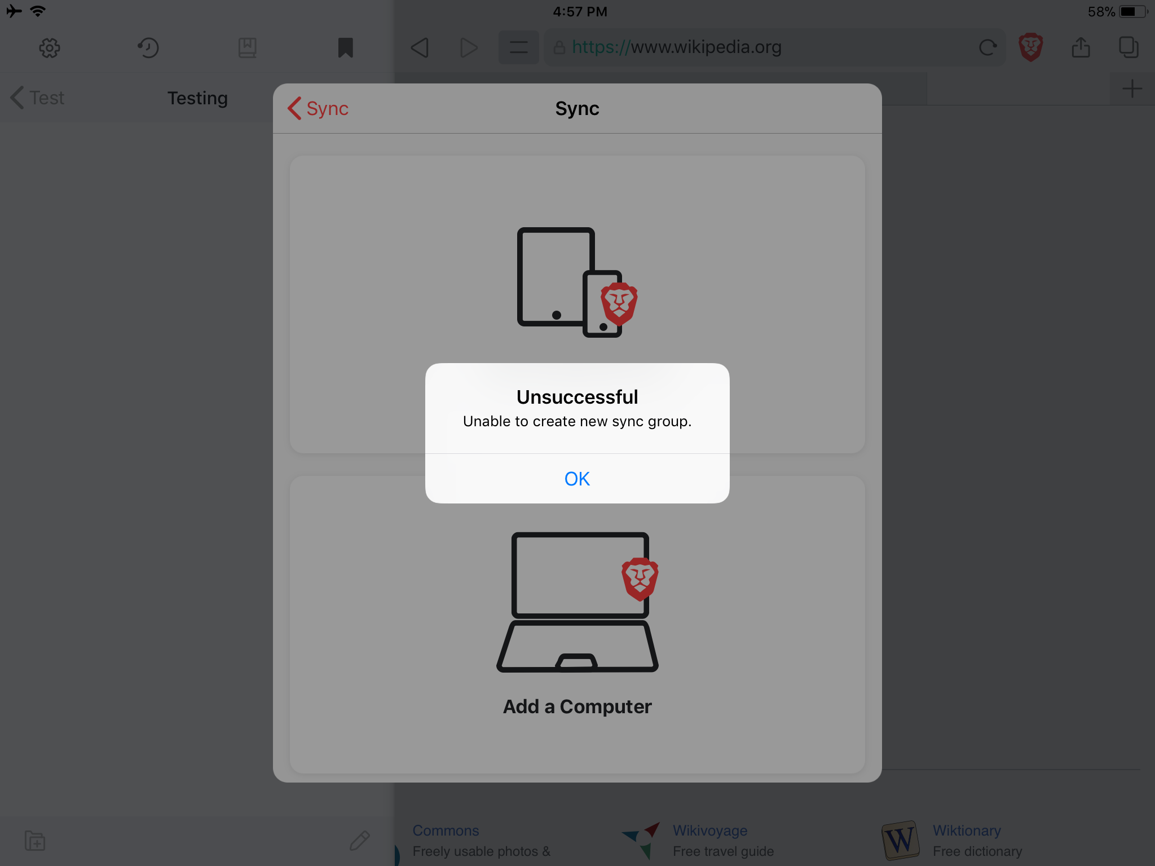Tap OK in the Unsuccessful alert

click(577, 479)
